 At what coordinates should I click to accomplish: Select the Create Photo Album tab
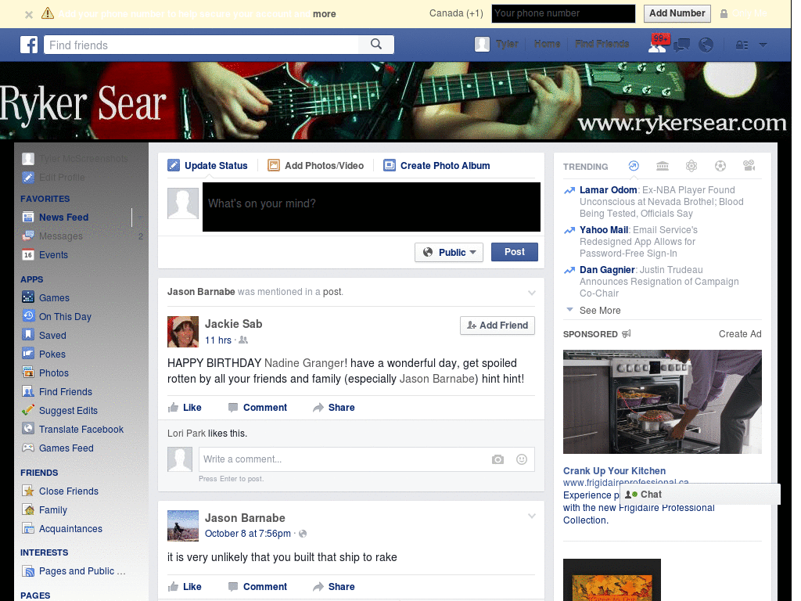tap(436, 166)
